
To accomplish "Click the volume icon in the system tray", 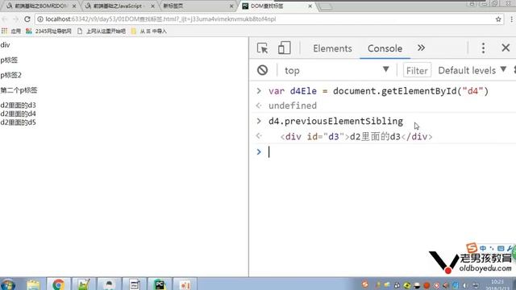I will (x=465, y=285).
